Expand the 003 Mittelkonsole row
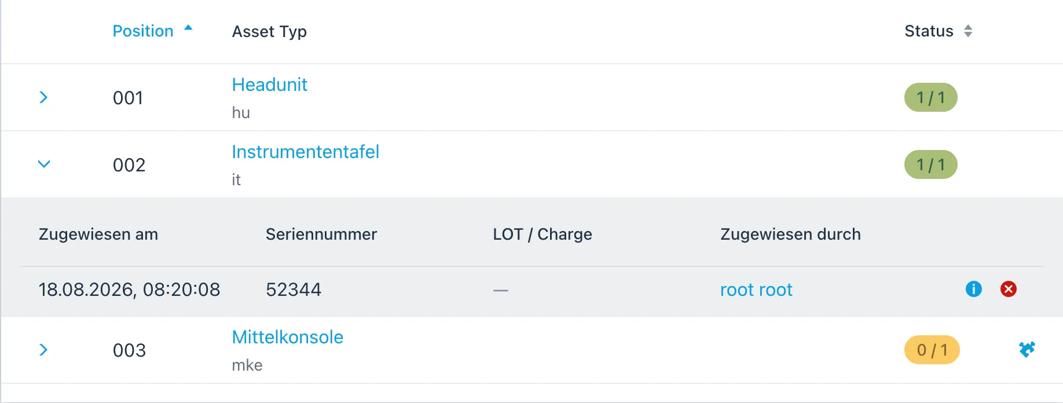This screenshot has height=403, width=1063. point(43,350)
